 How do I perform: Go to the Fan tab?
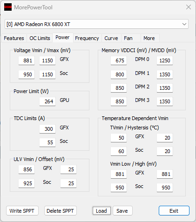[x=128, y=38]
